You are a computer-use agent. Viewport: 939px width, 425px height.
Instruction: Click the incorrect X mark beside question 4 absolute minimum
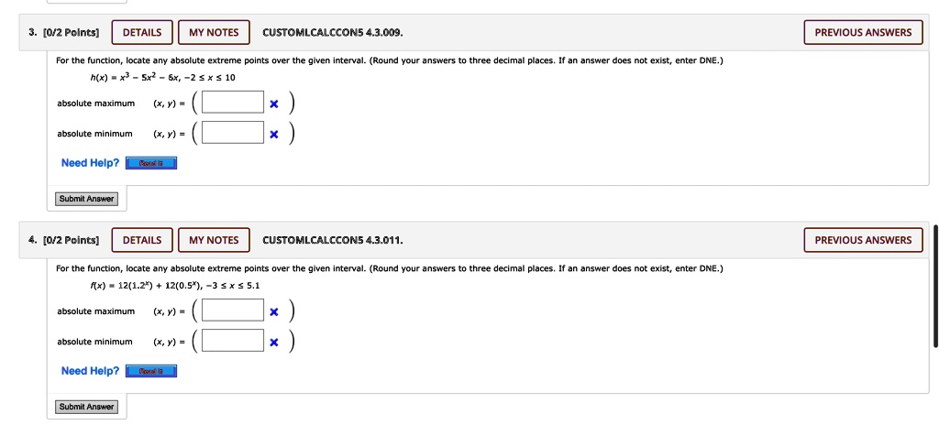click(273, 343)
